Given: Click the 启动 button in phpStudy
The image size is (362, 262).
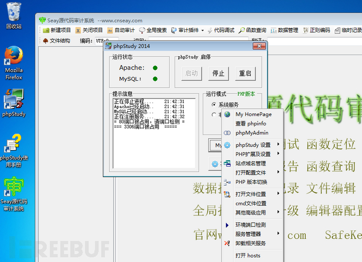Looking at the screenshot, I should (x=191, y=74).
